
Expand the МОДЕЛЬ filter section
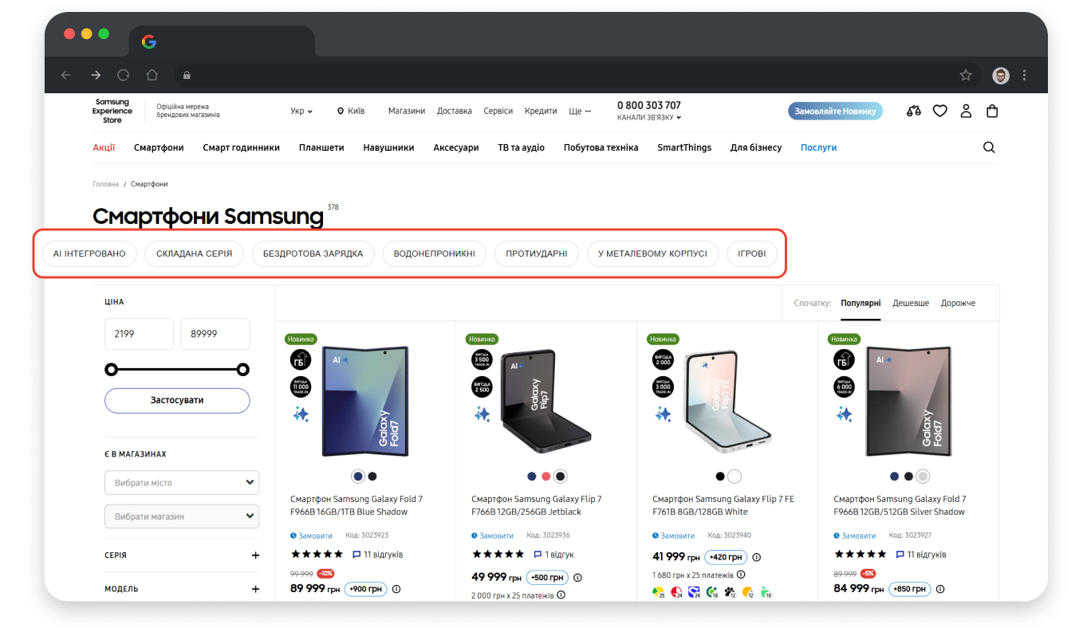(x=182, y=589)
